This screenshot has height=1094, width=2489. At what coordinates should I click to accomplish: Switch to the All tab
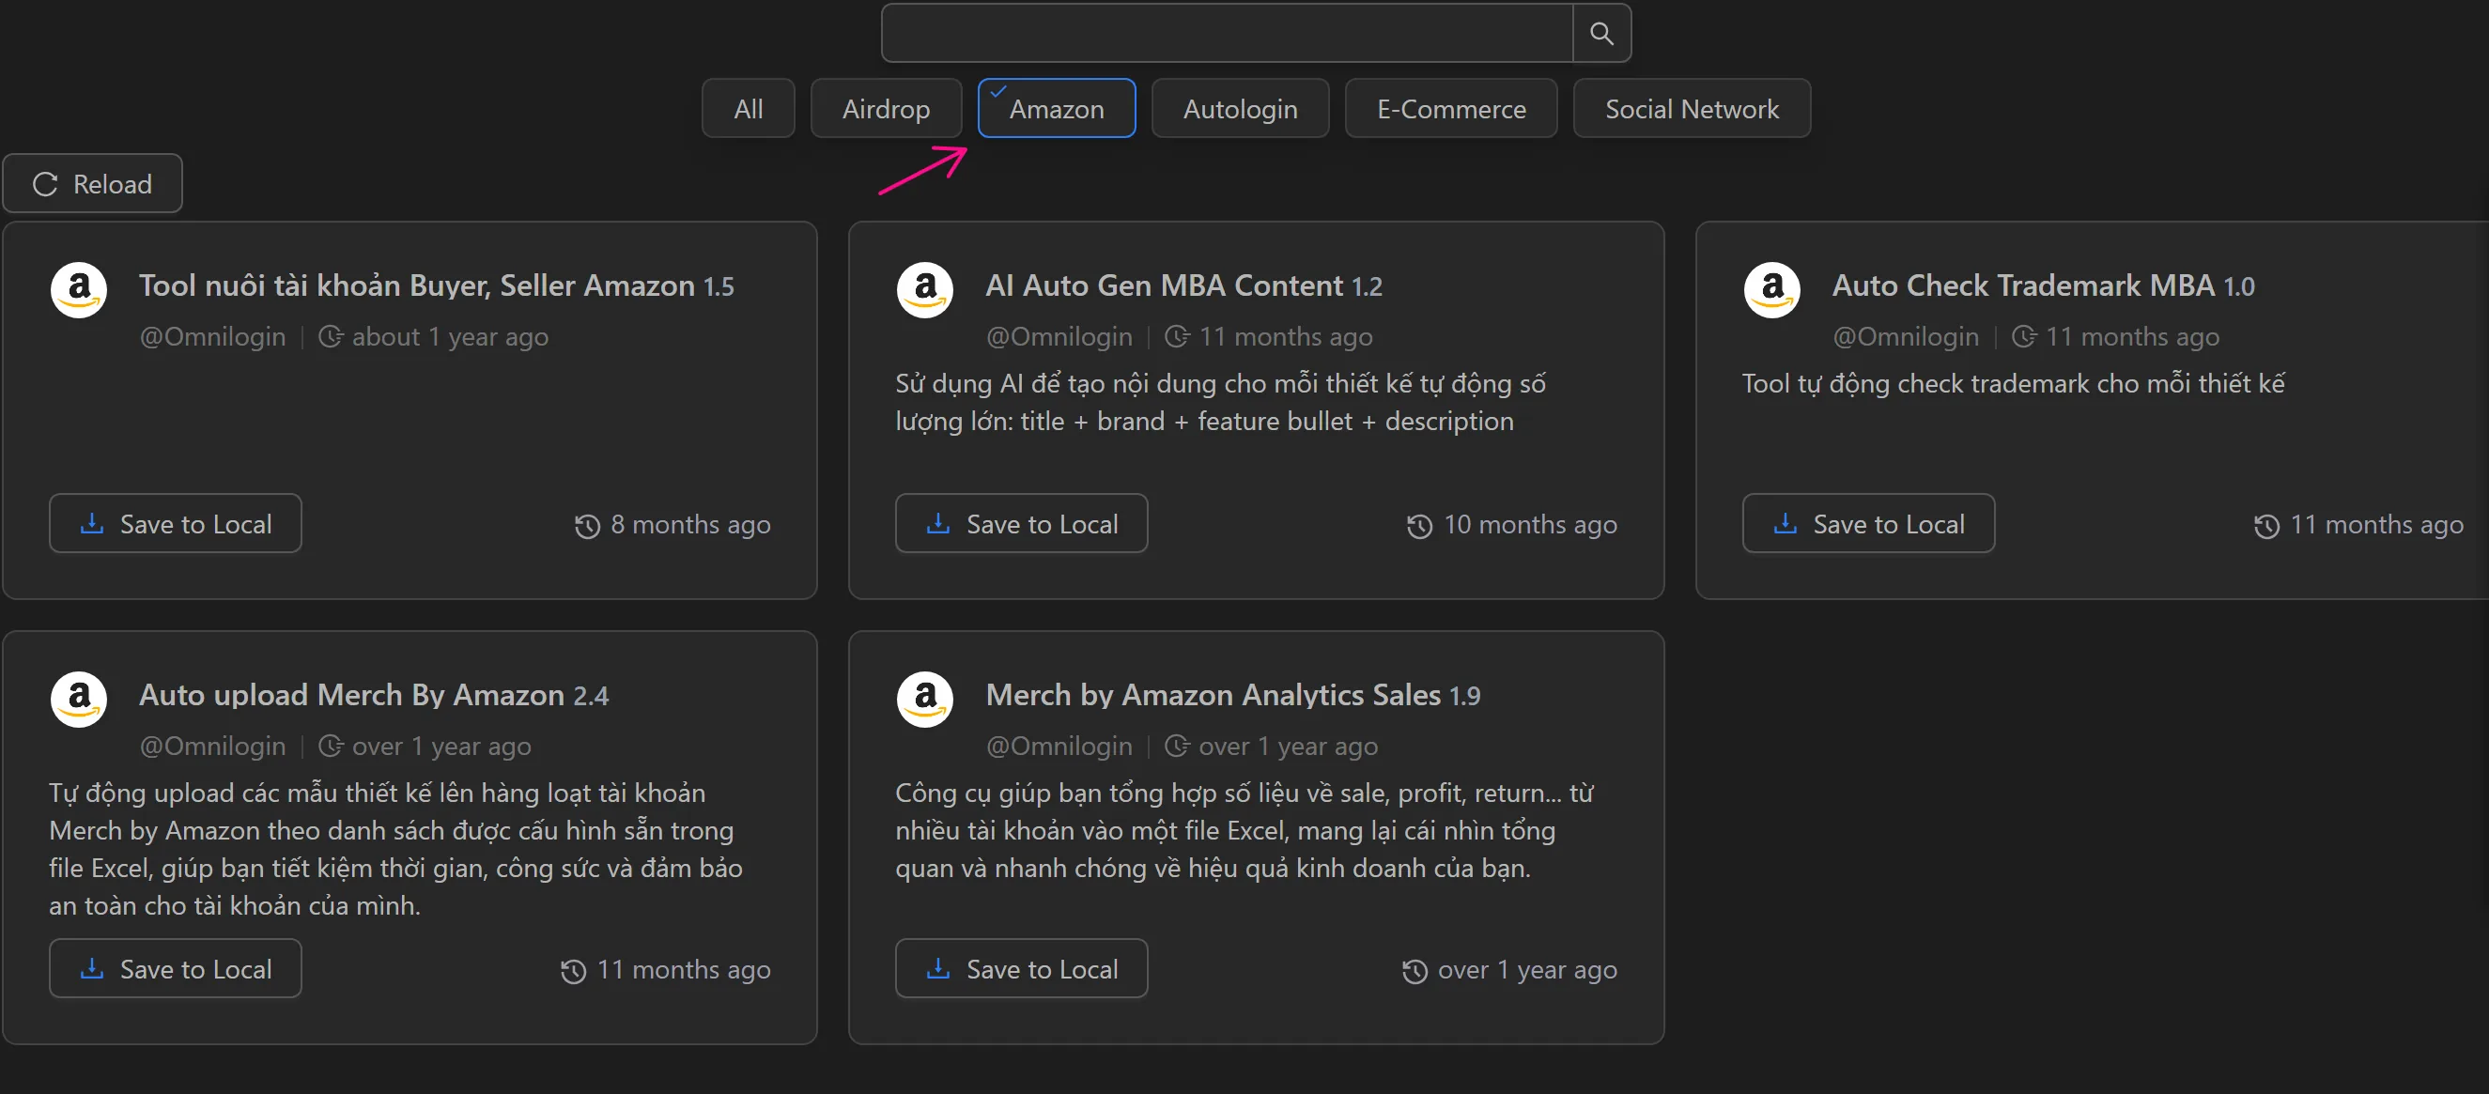[747, 107]
